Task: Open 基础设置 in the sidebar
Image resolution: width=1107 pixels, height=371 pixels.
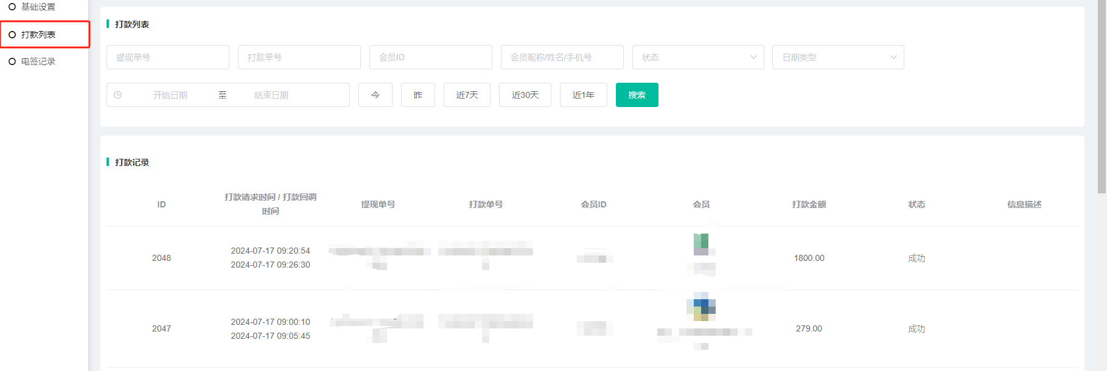Action: (x=38, y=7)
